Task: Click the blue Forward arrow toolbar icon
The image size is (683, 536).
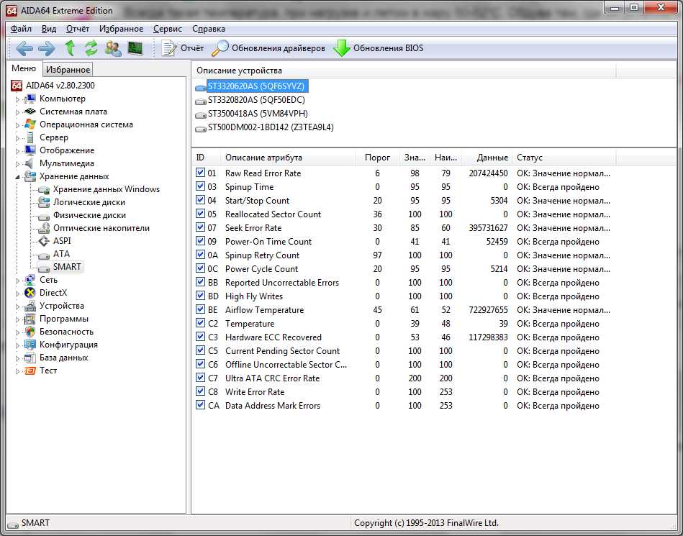Action: (47, 48)
